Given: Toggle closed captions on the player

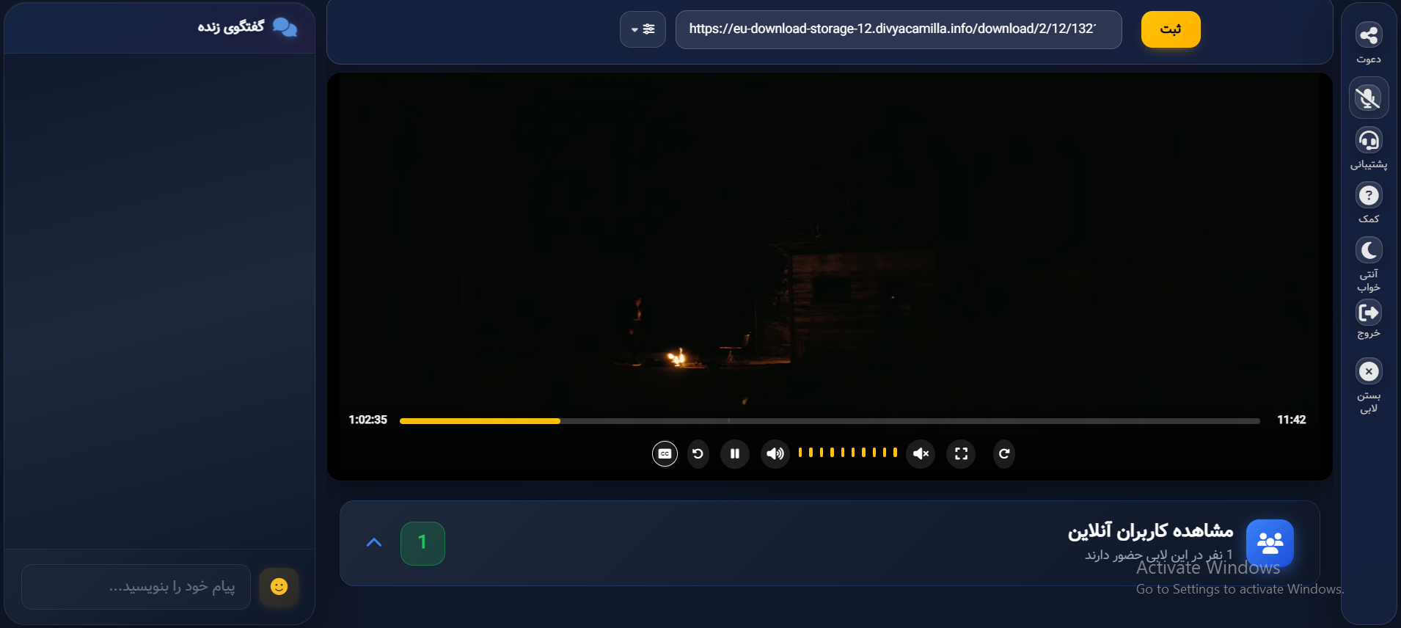Looking at the screenshot, I should click(665, 454).
